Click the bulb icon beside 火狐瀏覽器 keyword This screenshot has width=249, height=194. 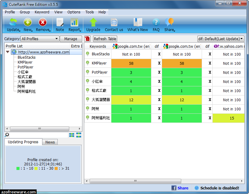click(88, 99)
